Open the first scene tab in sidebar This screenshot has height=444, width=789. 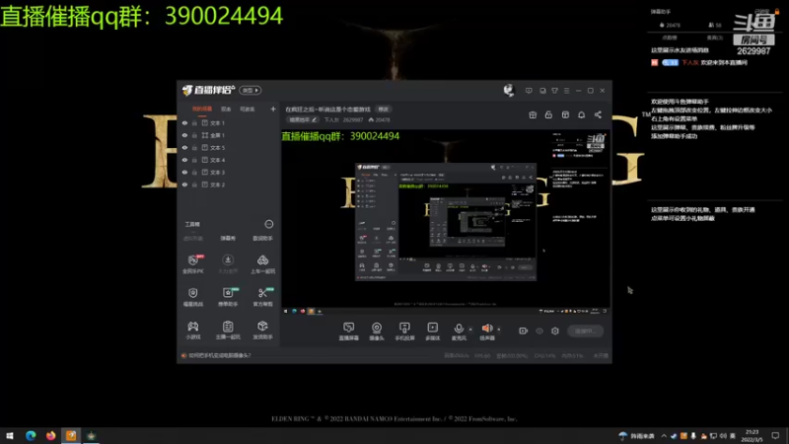(202, 110)
